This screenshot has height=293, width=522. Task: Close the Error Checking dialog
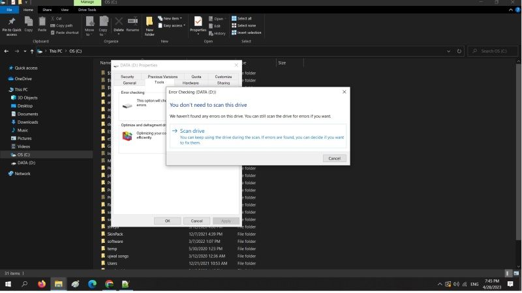point(345,92)
